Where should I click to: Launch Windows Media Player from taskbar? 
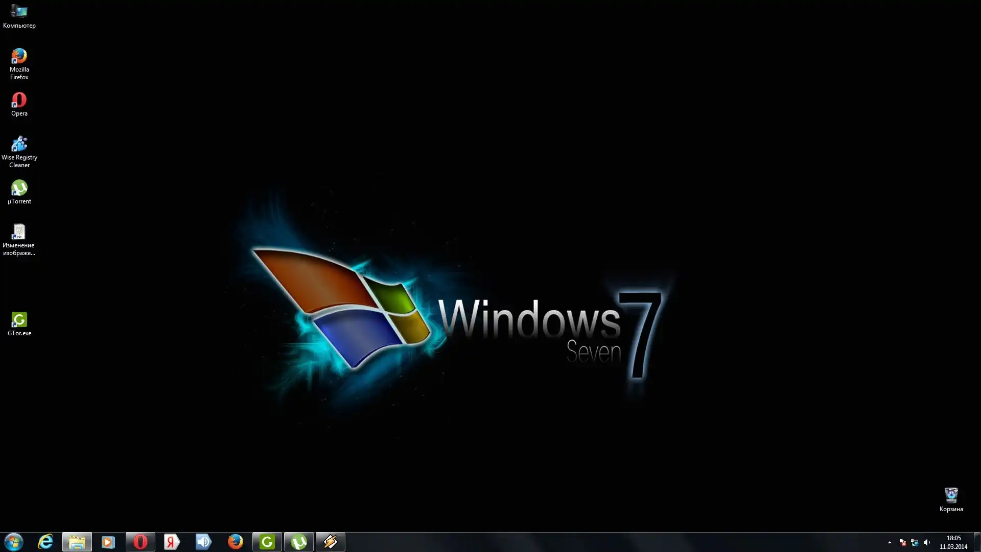pos(108,542)
